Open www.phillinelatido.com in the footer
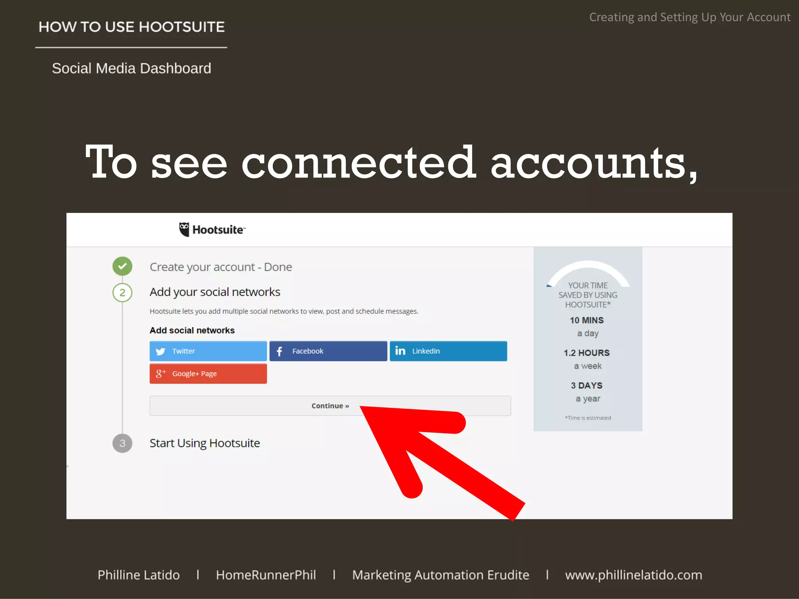The image size is (799, 599). click(x=634, y=575)
